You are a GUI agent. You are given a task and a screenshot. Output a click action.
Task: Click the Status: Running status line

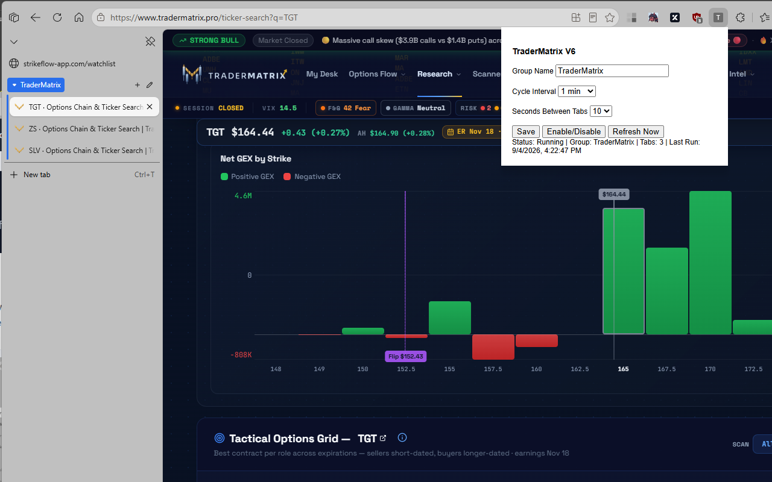[606, 146]
